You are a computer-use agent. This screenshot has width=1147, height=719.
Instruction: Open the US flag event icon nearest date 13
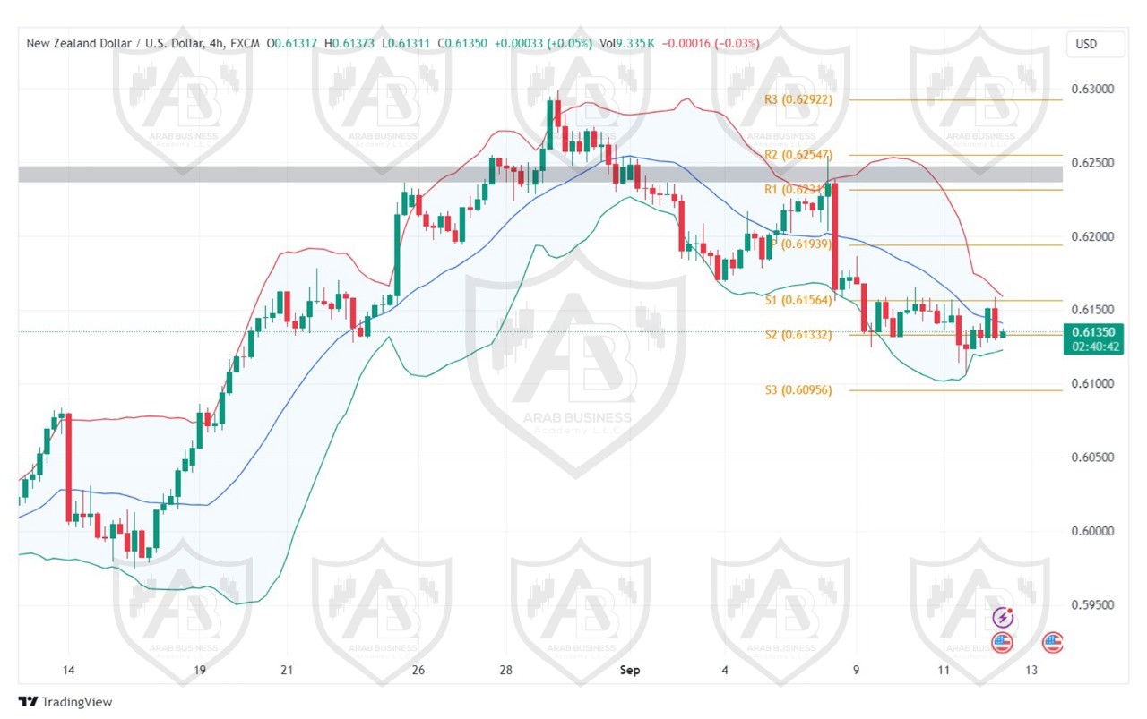[x=1052, y=641]
